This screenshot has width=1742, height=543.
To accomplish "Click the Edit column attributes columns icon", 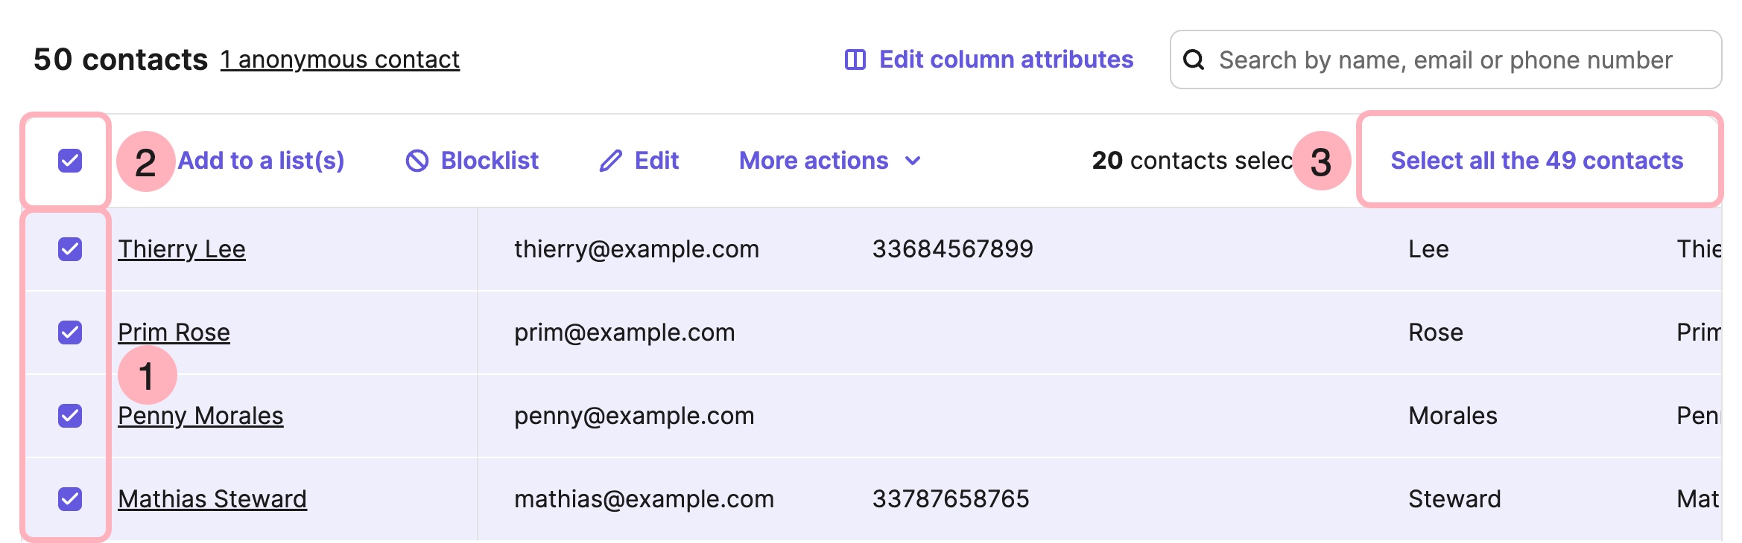I will pyautogui.click(x=855, y=60).
